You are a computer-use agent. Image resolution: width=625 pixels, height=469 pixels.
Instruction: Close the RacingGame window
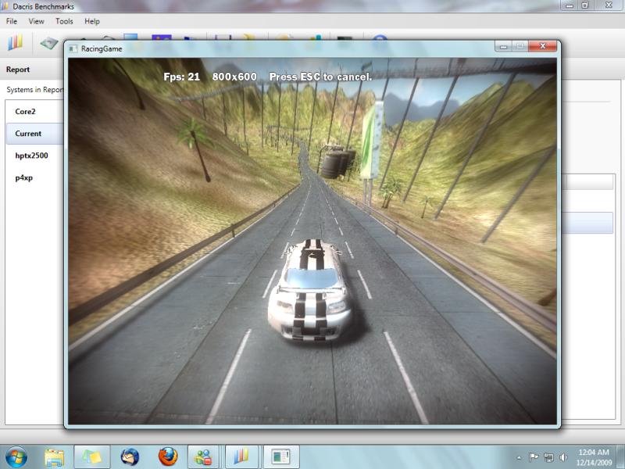coord(542,46)
